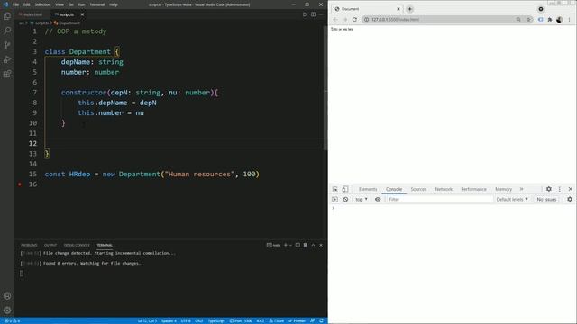Switch to the Output panel tab
This screenshot has width=577, height=324.
[x=50, y=245]
